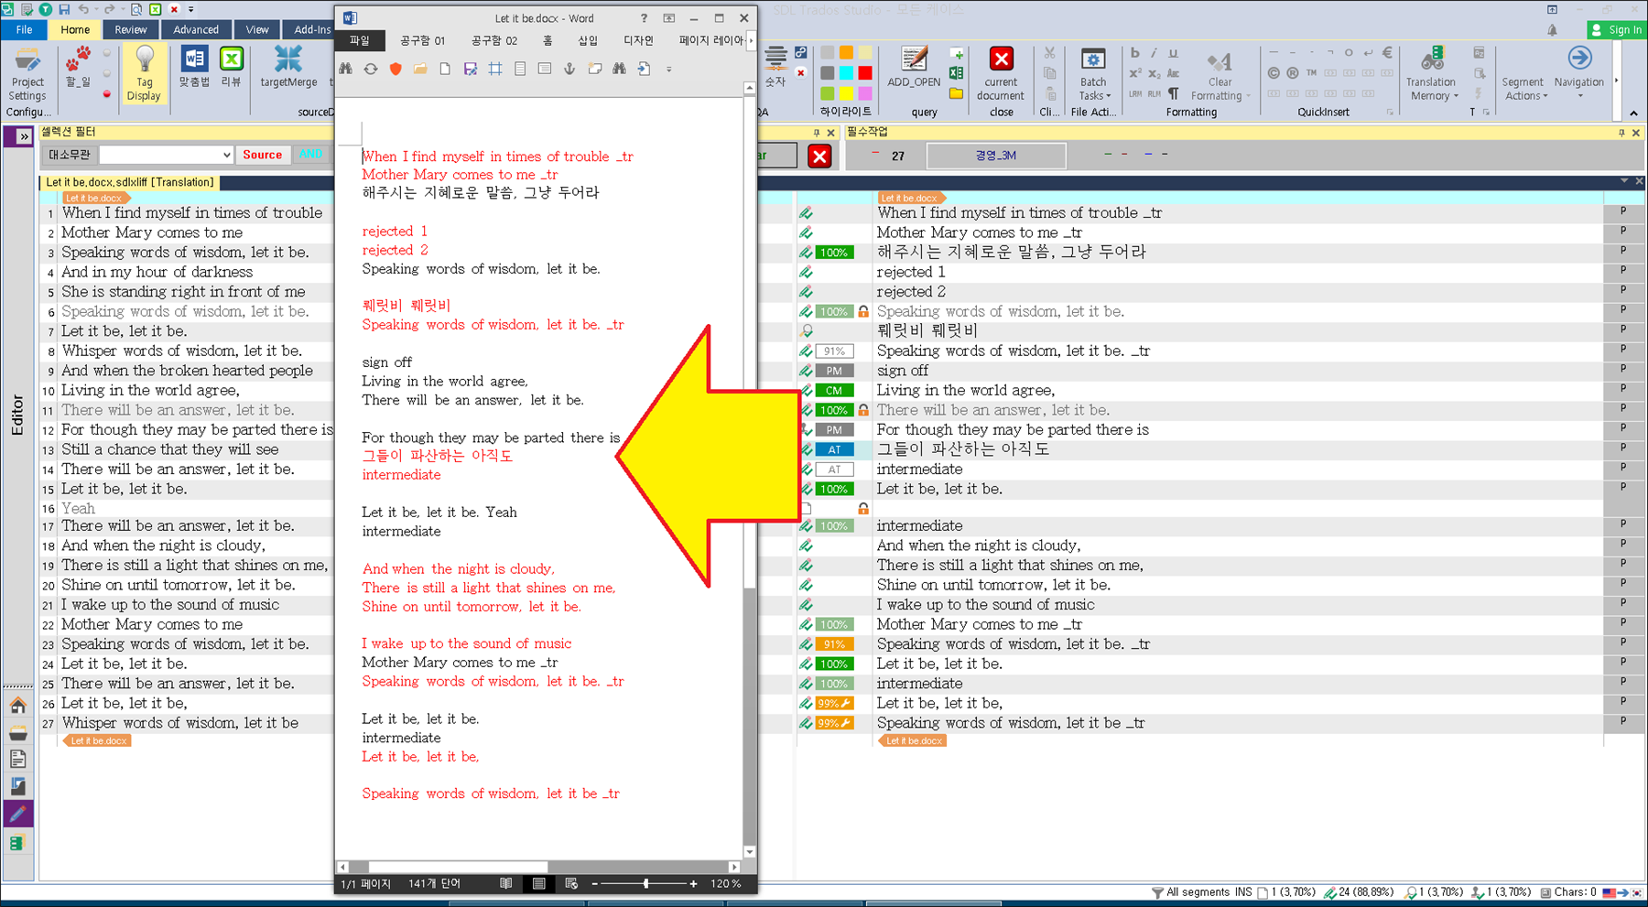Click the Word help question mark
The width and height of the screenshot is (1648, 907).
tap(644, 18)
